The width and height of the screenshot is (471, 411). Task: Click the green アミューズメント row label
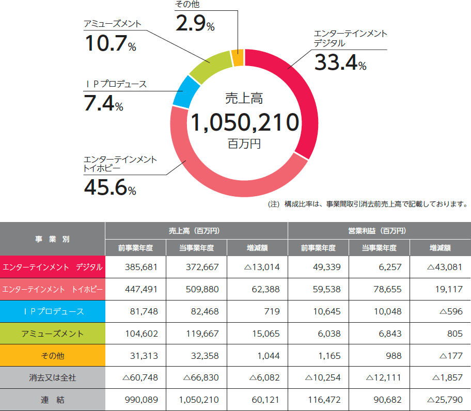coord(53,334)
